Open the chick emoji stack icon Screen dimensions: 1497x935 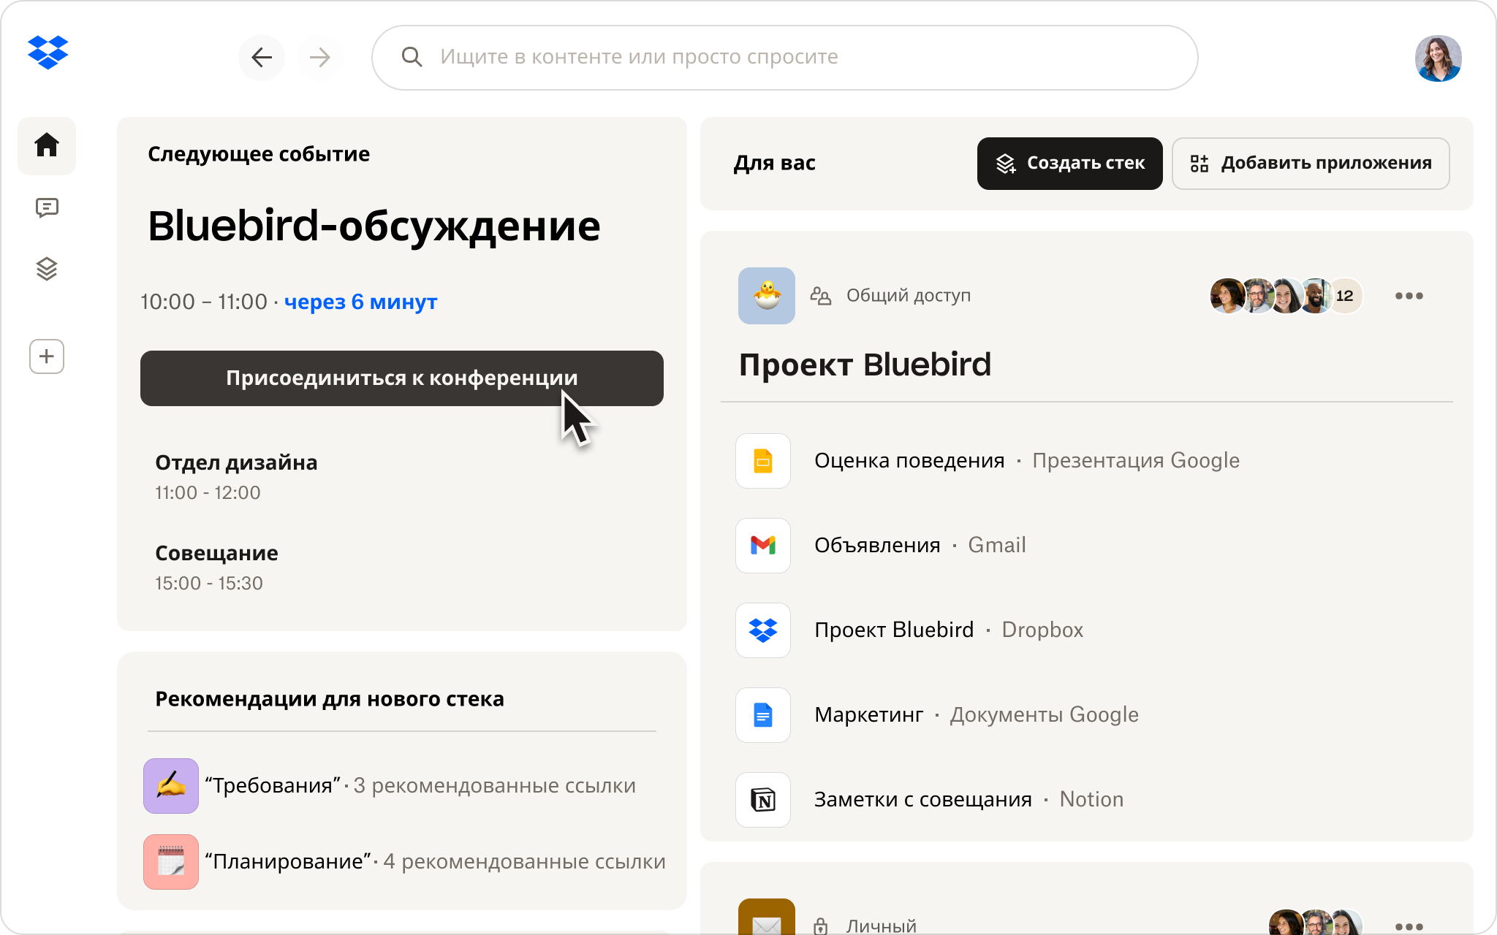click(767, 296)
